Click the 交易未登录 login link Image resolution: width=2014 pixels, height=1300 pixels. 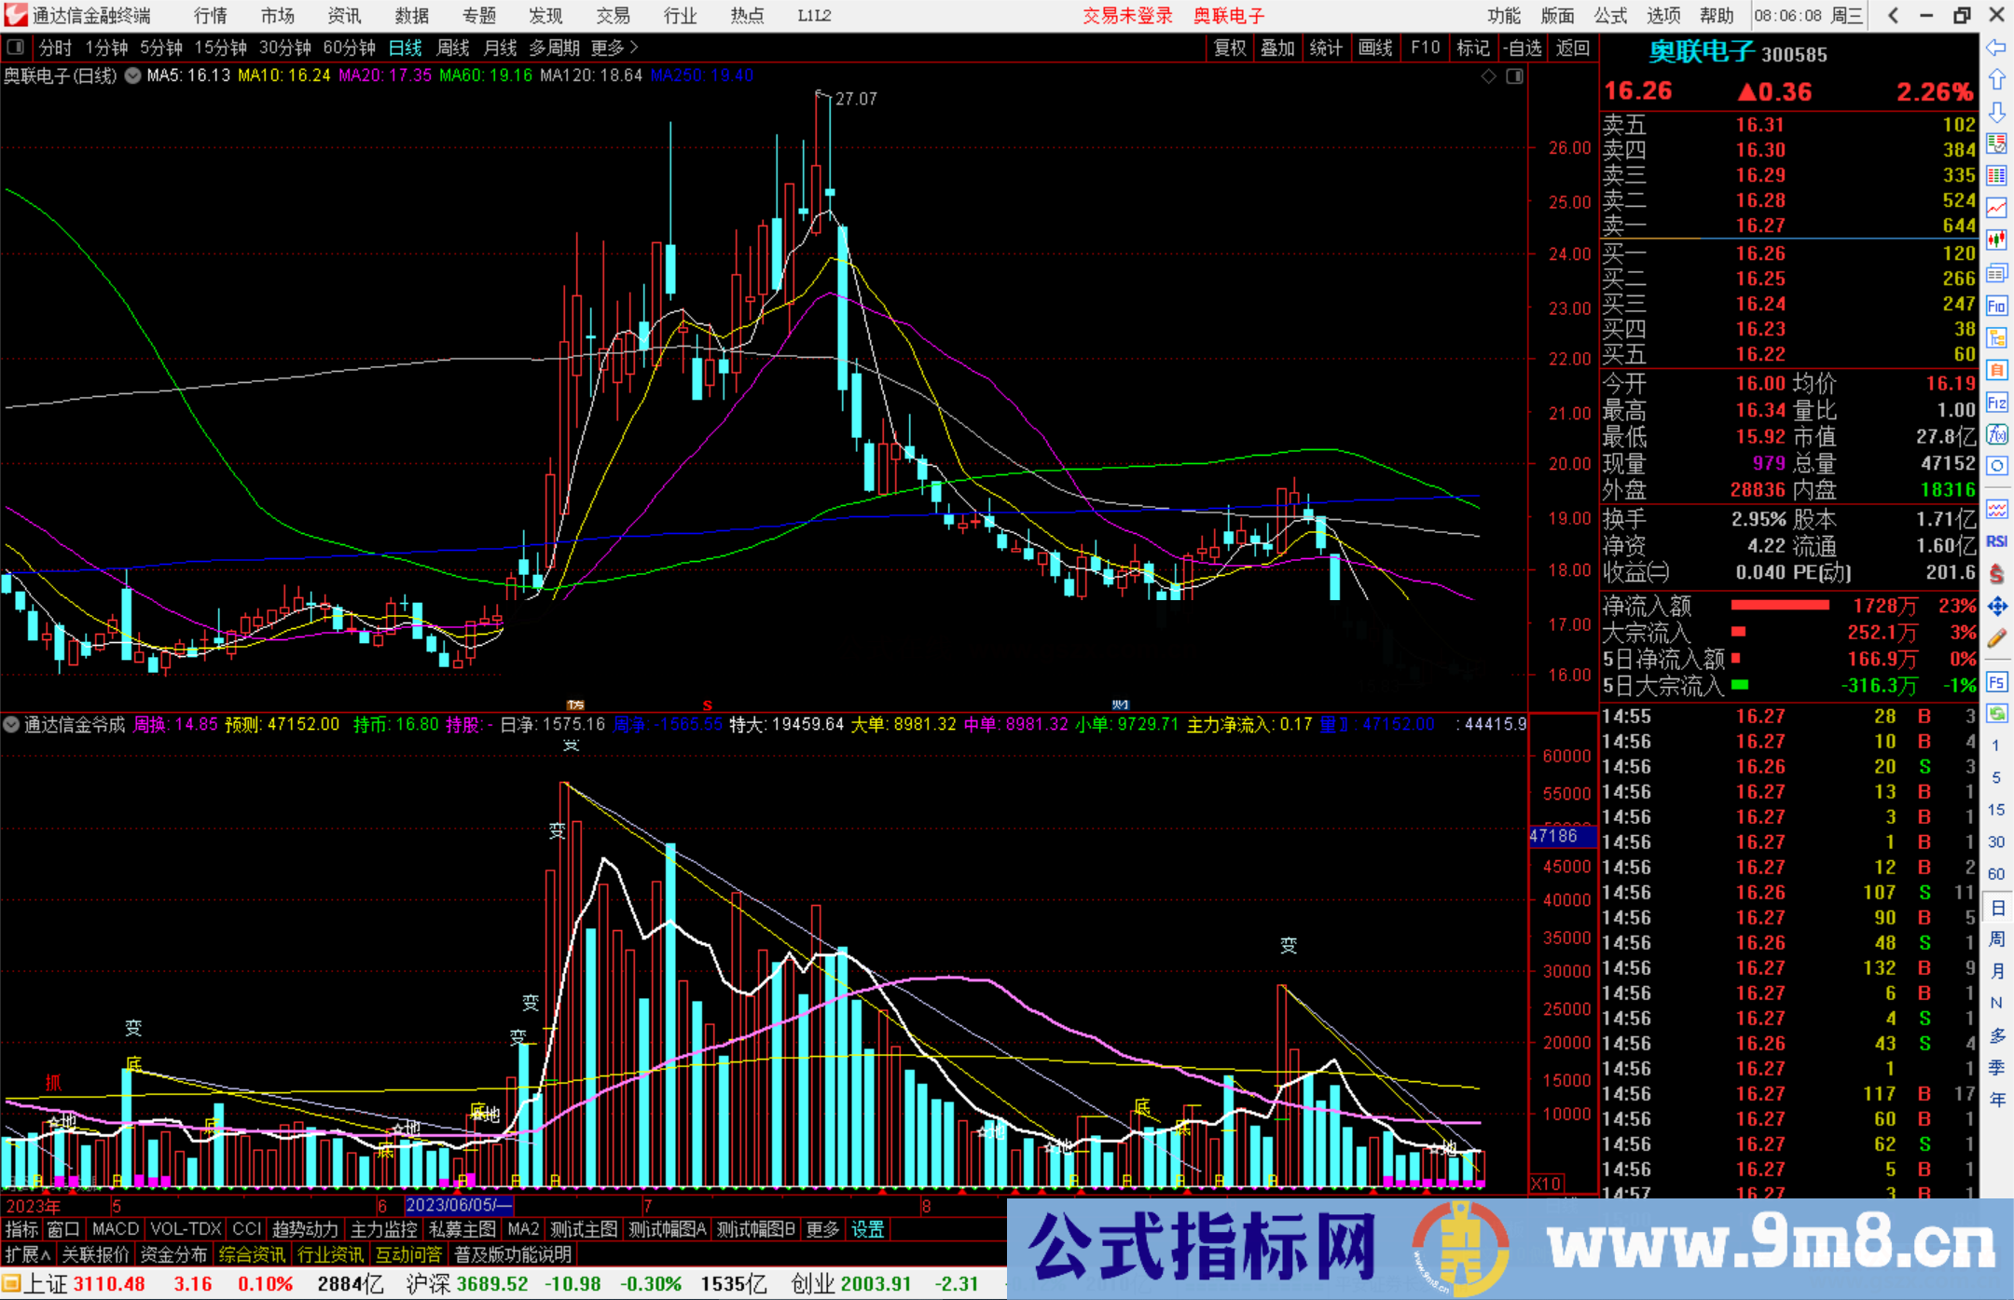[x=1127, y=16]
